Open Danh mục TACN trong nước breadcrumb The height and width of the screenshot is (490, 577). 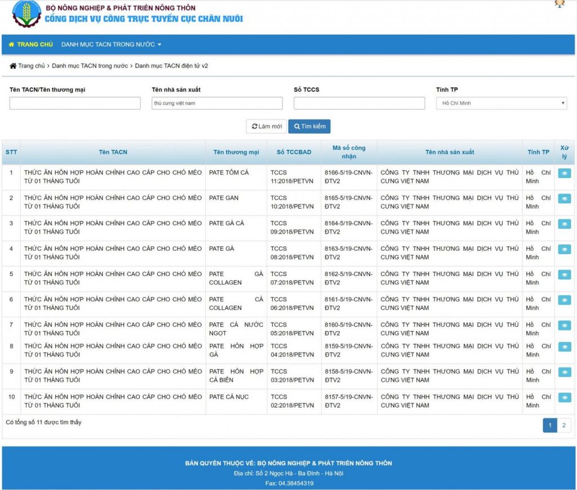click(90, 66)
